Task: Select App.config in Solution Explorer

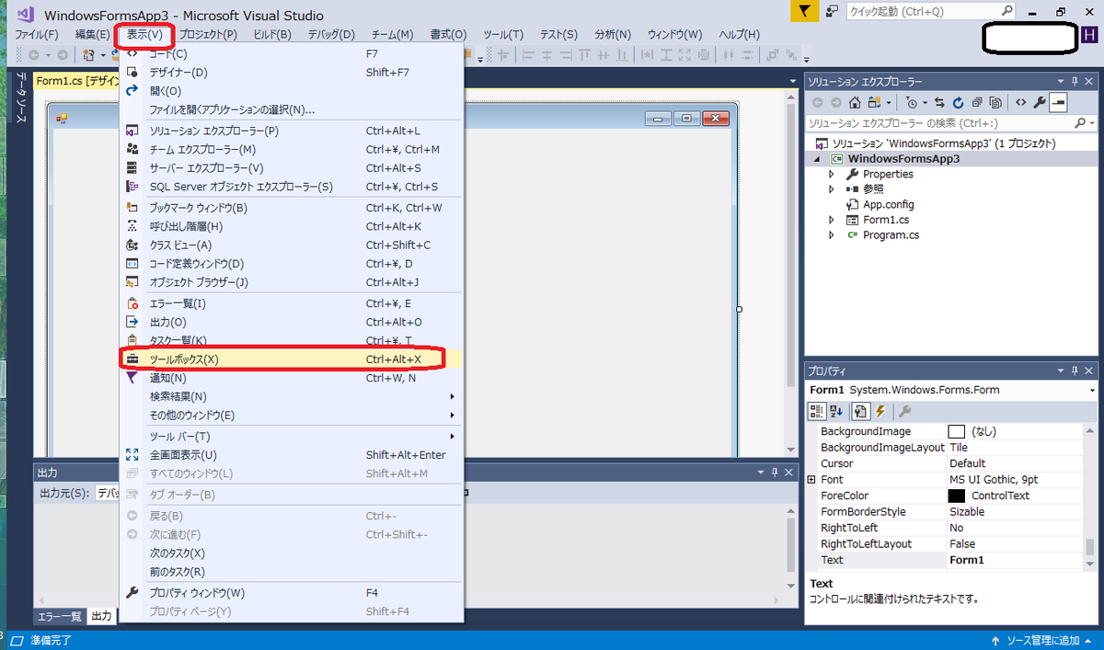Action: (888, 204)
